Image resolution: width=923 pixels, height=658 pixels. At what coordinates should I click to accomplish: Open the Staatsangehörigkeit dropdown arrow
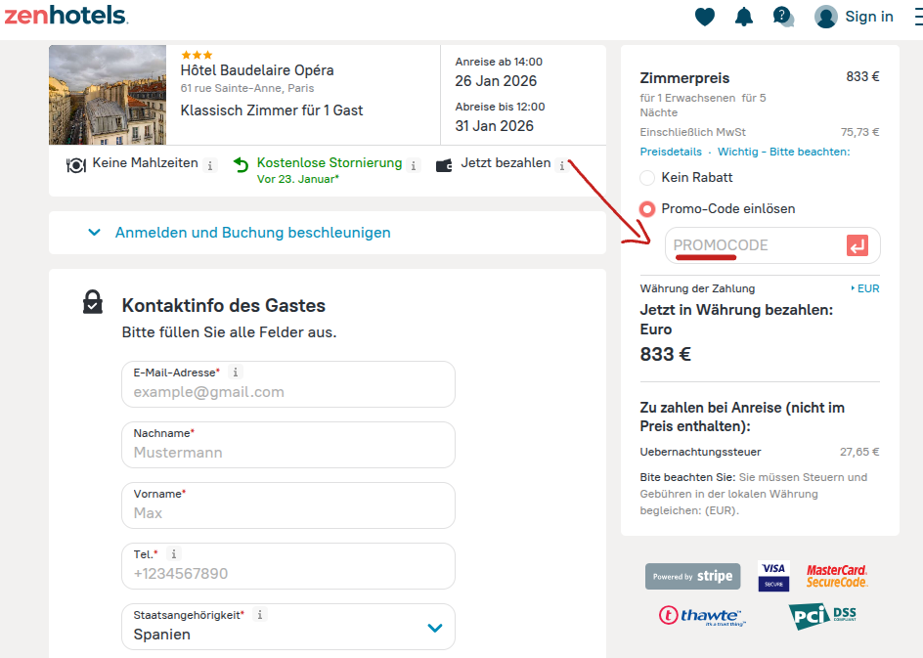tap(435, 628)
